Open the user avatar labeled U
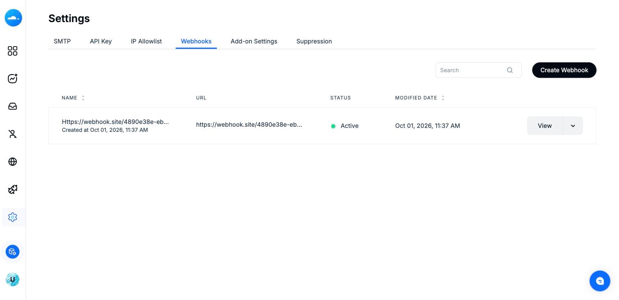619x300 pixels. (x=13, y=279)
